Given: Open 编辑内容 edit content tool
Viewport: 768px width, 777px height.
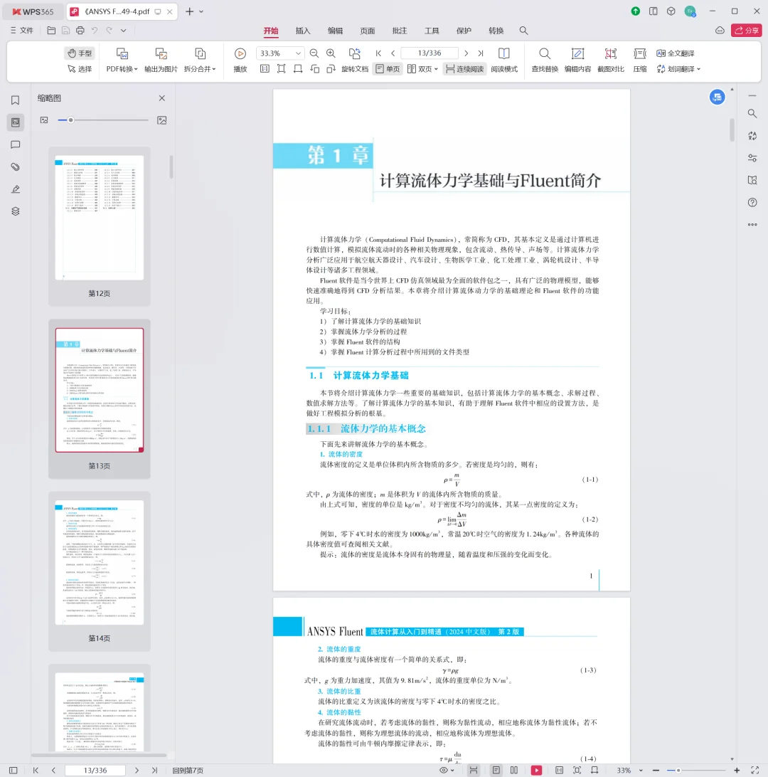Looking at the screenshot, I should (577, 60).
